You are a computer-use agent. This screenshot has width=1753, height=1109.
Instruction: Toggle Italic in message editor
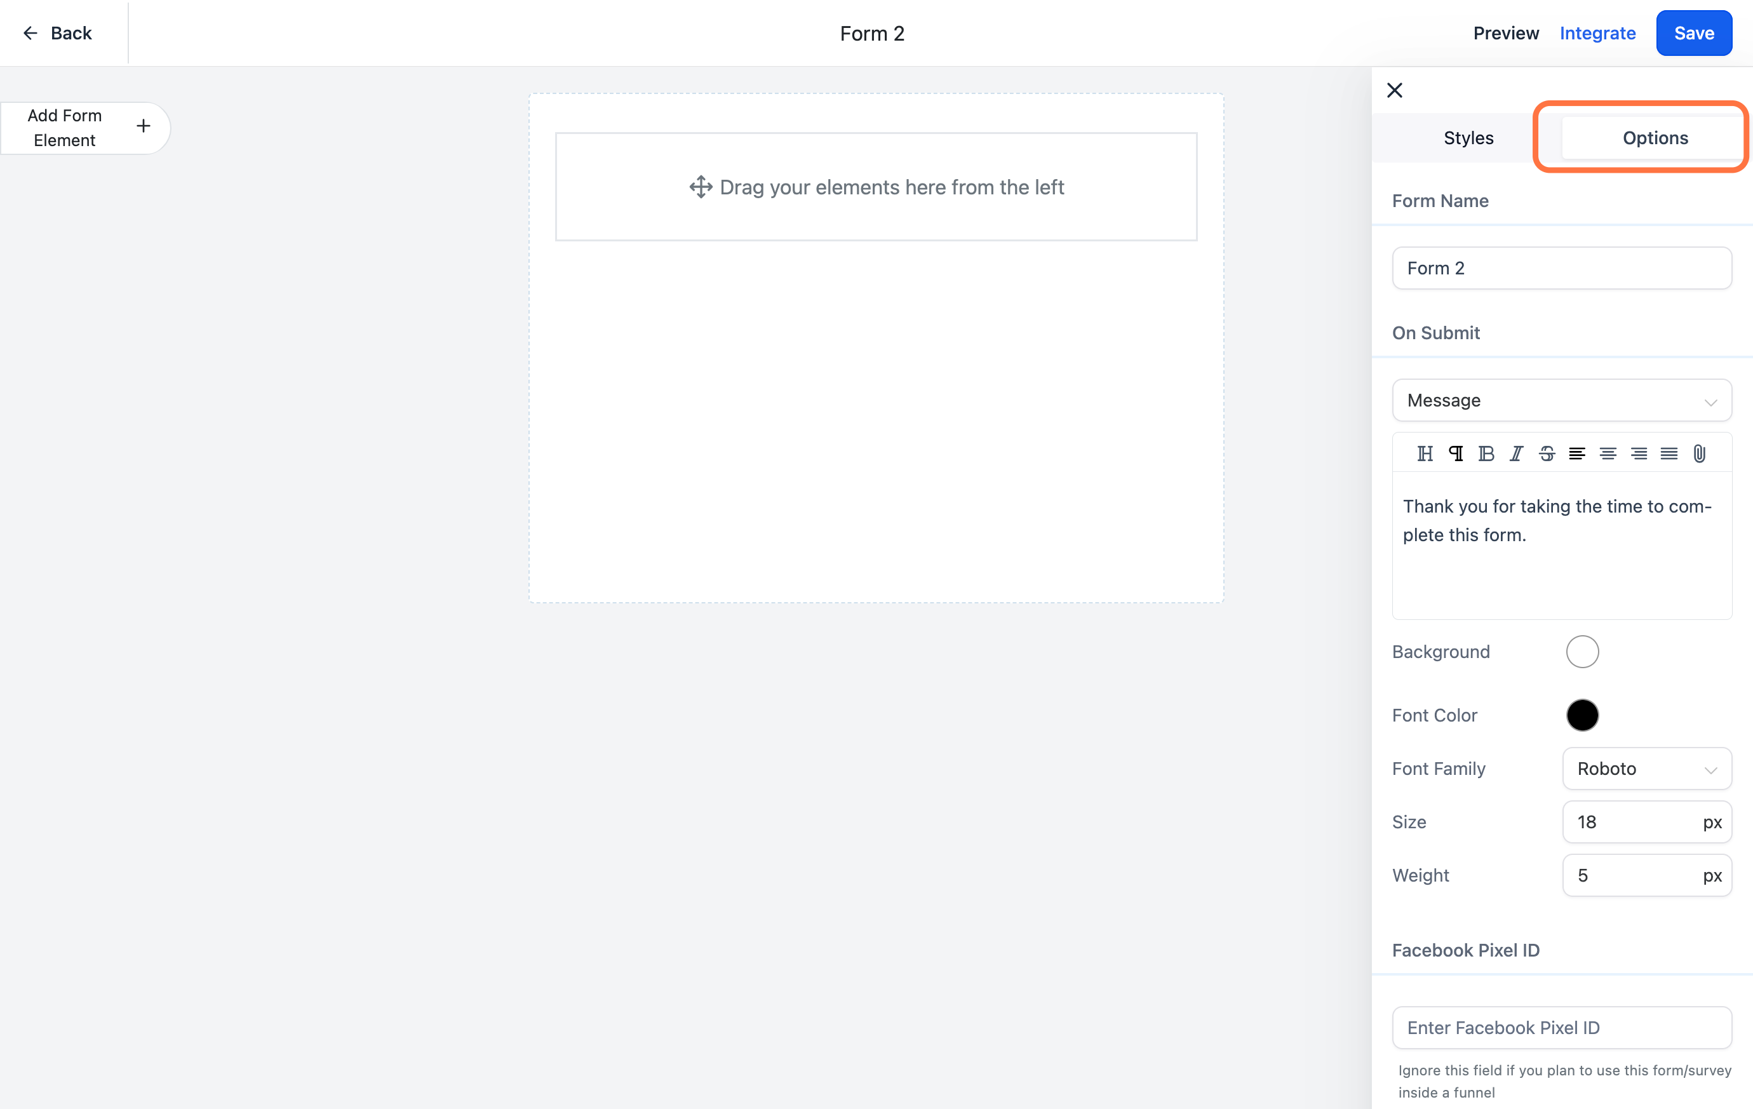tap(1516, 454)
